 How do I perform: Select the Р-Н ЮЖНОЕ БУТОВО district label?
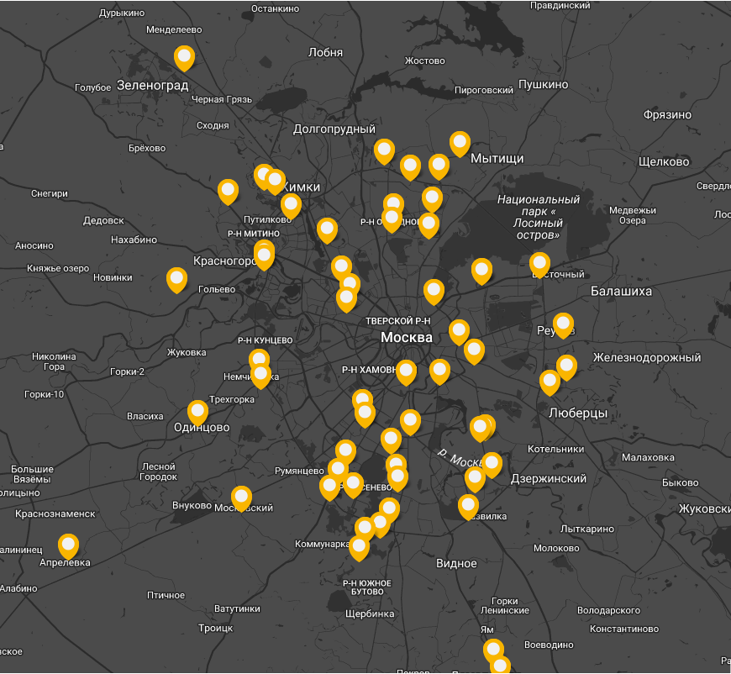(x=367, y=587)
